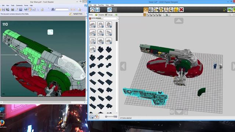Image resolution: width=235 pixels, height=132 pixels.
Task: Open the View menu in Foxit Reader
Action: 8,5
